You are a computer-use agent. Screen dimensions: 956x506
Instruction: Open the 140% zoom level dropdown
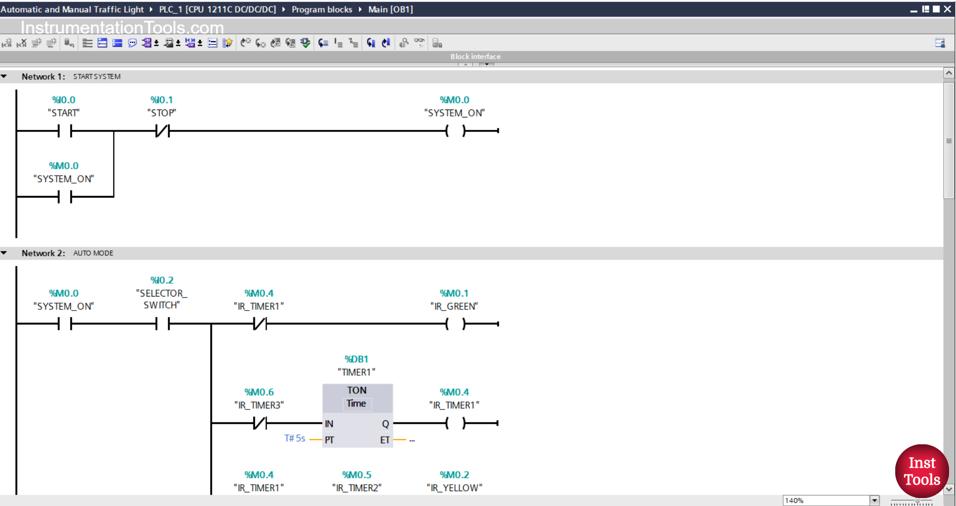click(x=874, y=500)
